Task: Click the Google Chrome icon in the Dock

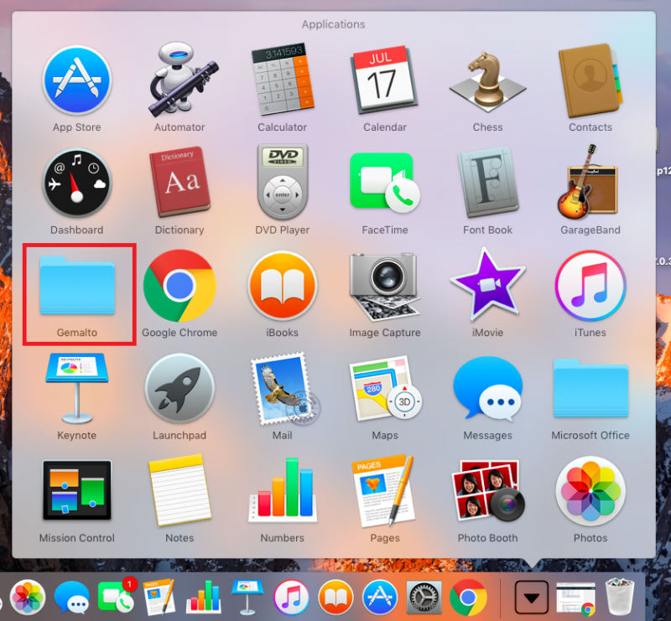Action: click(468, 597)
